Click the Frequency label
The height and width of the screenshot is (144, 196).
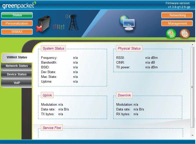49,58
